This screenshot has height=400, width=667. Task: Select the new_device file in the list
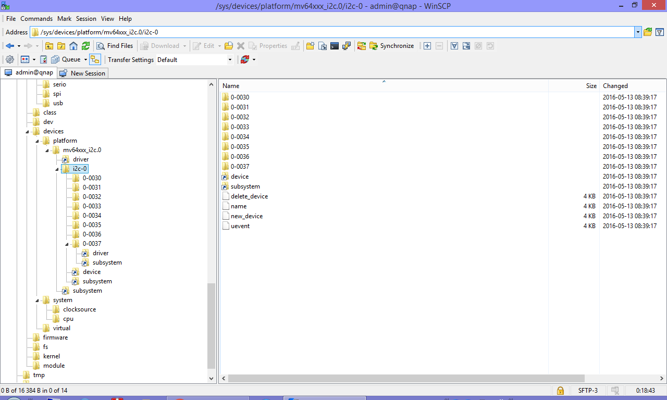(x=246, y=216)
